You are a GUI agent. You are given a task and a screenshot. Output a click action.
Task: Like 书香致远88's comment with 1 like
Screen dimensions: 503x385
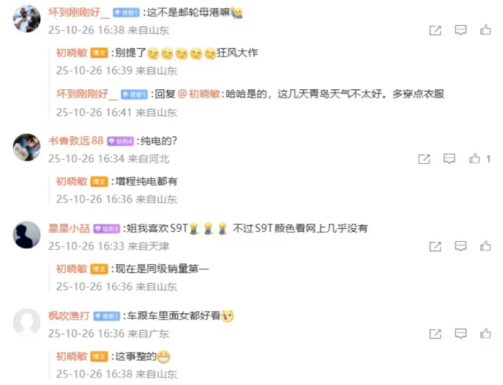[475, 158]
